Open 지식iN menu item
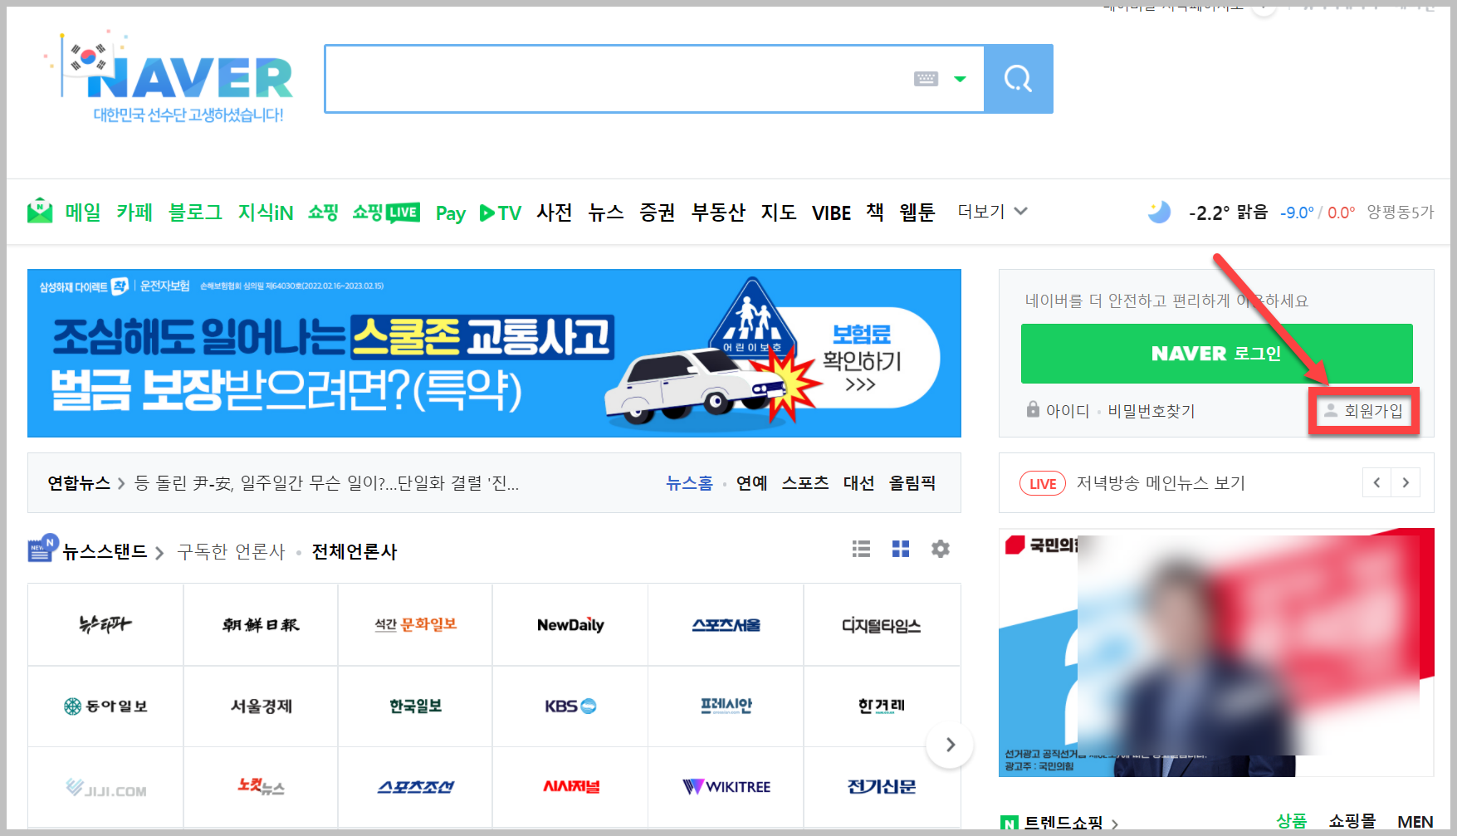 click(x=266, y=213)
